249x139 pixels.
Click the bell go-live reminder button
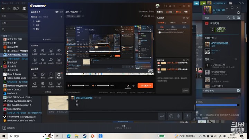click(143, 12)
